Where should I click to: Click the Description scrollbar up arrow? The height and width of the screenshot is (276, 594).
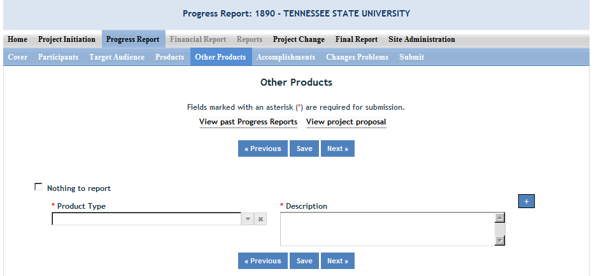pos(500,218)
